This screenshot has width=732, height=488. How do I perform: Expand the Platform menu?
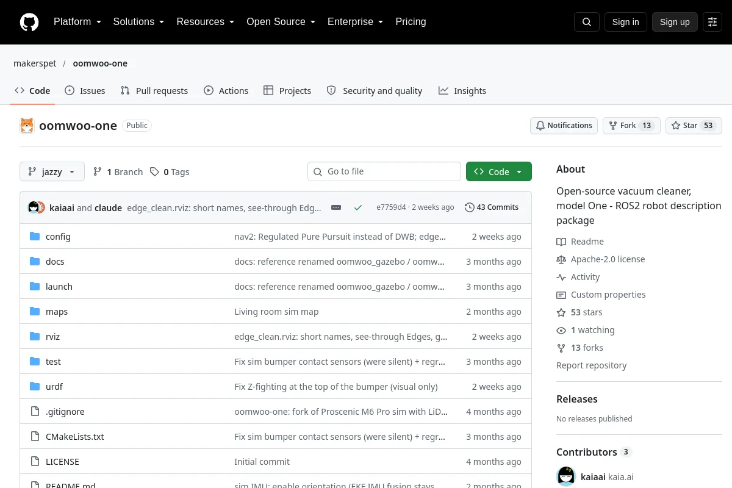click(77, 22)
